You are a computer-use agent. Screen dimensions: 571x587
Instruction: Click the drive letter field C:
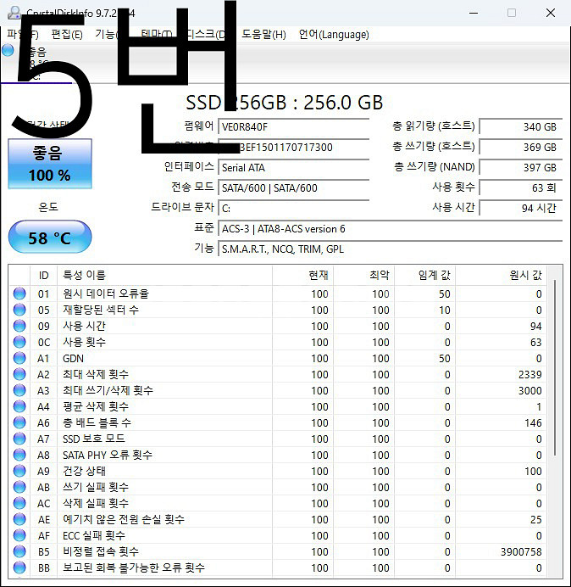[x=294, y=208]
